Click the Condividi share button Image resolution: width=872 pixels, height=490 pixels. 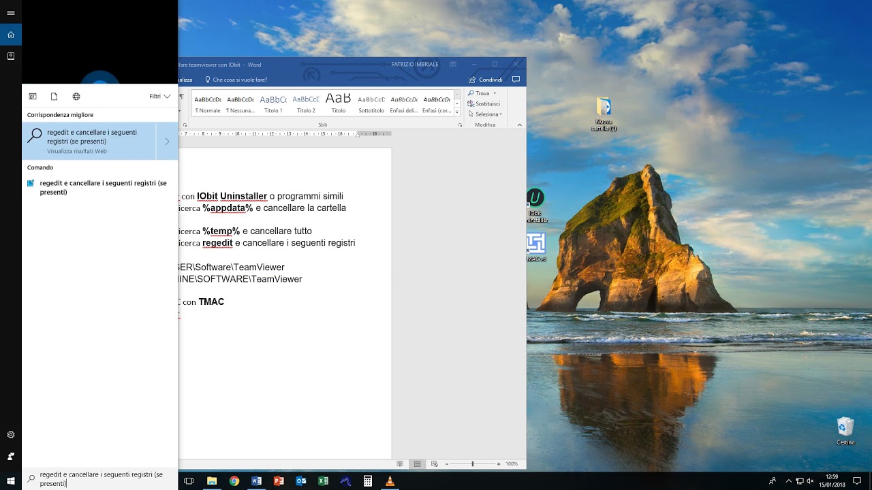click(x=486, y=80)
